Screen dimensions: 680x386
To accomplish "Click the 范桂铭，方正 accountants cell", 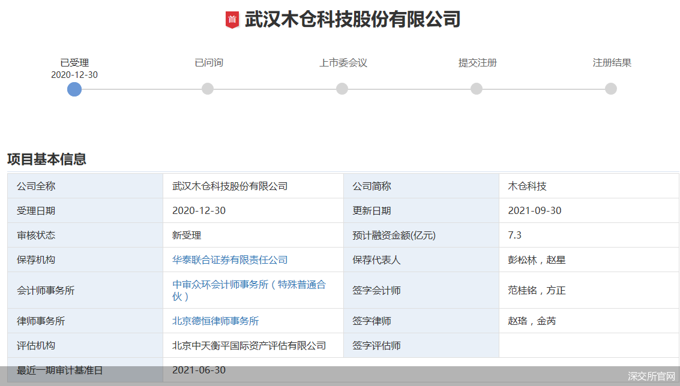I will point(589,290).
